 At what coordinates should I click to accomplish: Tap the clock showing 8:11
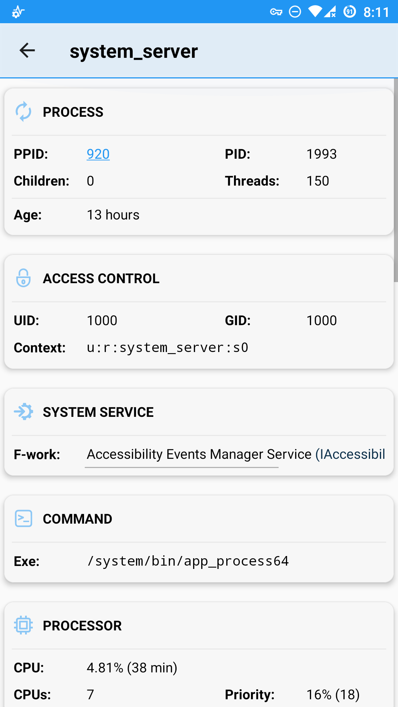[376, 12]
